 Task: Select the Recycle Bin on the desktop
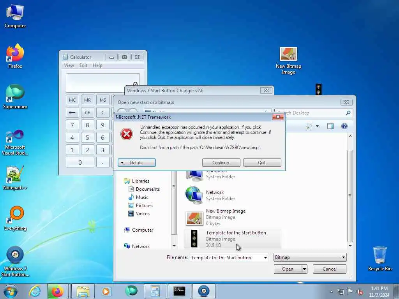(x=380, y=259)
